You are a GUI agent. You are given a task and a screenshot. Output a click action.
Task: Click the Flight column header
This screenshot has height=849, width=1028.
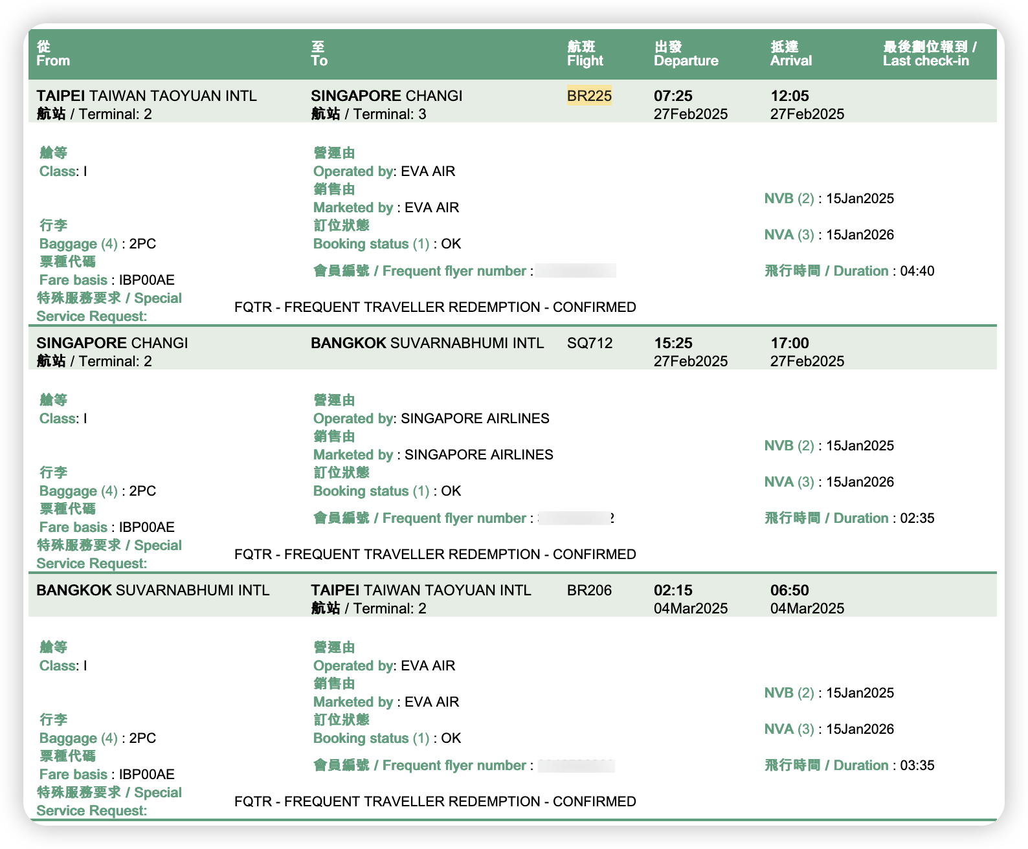tap(585, 61)
